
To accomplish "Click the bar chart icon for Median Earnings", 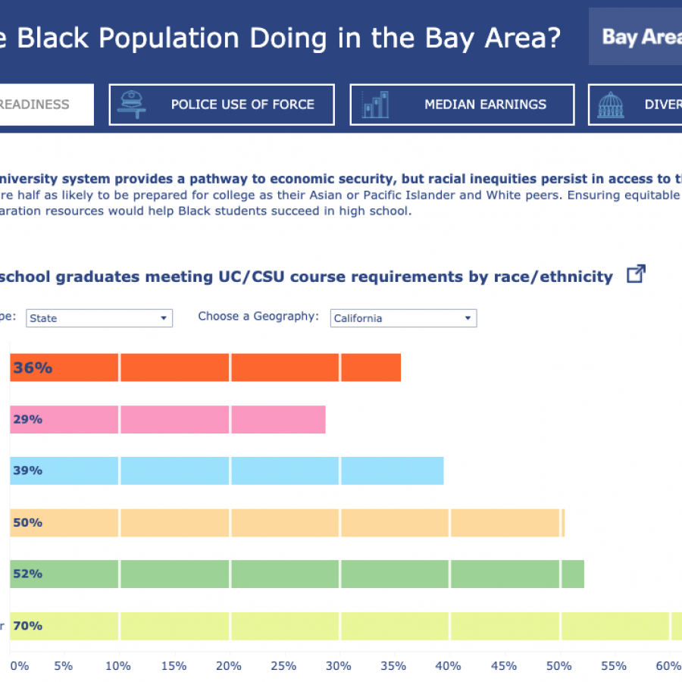I will click(x=374, y=105).
